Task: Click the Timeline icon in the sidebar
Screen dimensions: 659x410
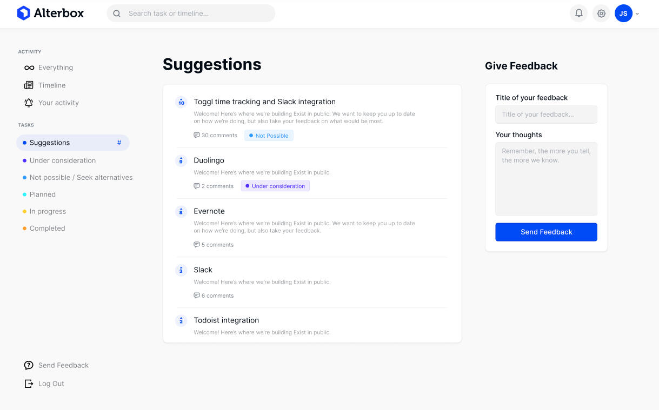Action: pyautogui.click(x=29, y=85)
